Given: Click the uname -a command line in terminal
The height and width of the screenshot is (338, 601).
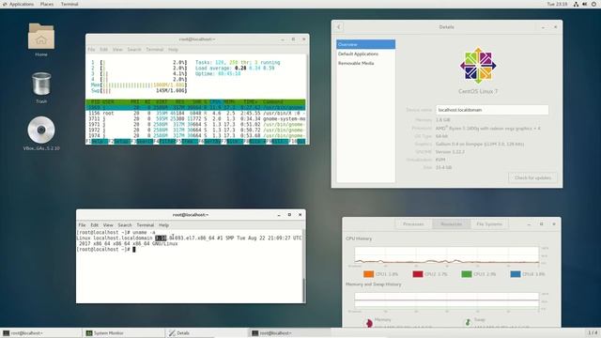Looking at the screenshot, I should point(116,232).
